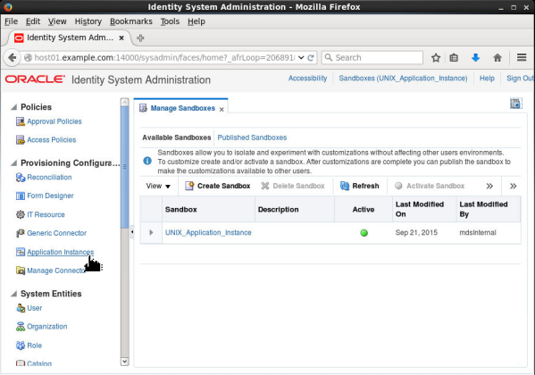The width and height of the screenshot is (535, 375).
Task: Open the History menu
Action: [x=88, y=21]
